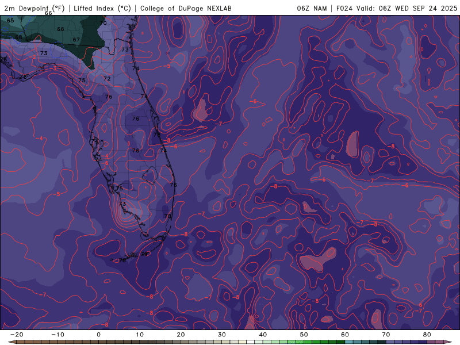This screenshot has width=460, height=345.
Task: Click the "2m Dewpoint (°F)" title text
Action: 34,8
